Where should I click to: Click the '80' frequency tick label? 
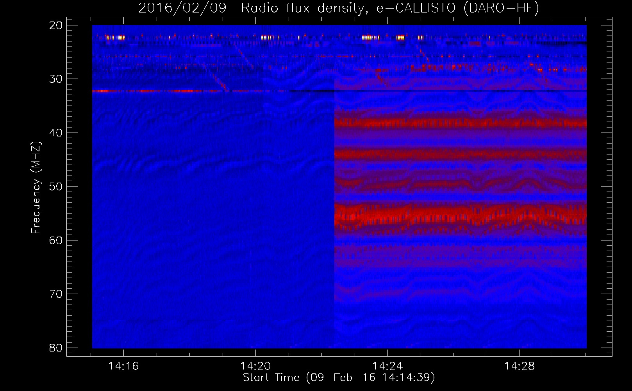[x=56, y=348]
